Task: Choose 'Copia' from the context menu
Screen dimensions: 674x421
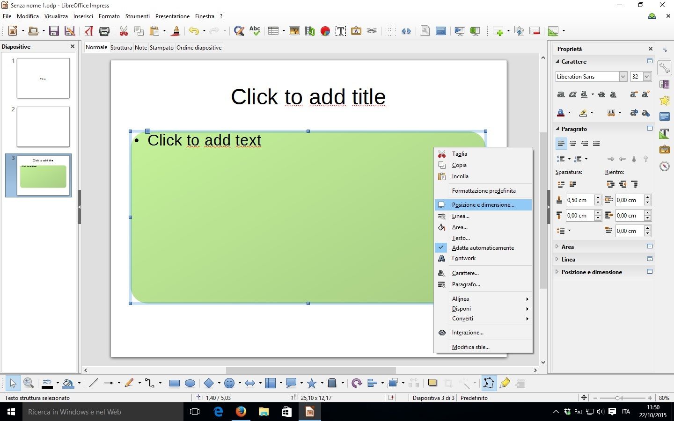Action: (459, 165)
